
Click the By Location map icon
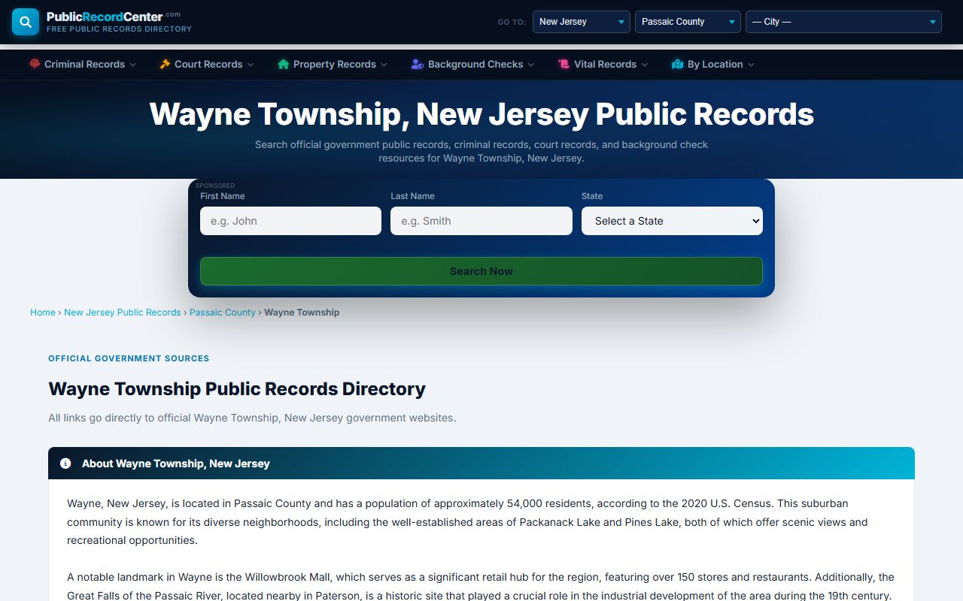tap(677, 65)
